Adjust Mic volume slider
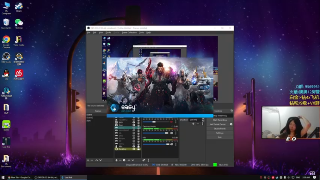This screenshot has height=180, width=320. click(x=156, y=144)
